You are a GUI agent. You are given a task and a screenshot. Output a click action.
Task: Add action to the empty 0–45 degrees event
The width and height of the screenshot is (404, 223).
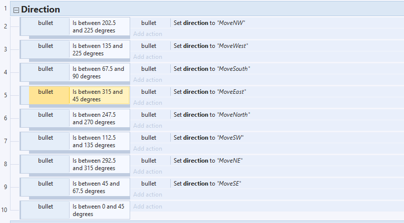148,207
